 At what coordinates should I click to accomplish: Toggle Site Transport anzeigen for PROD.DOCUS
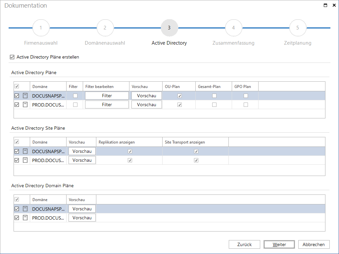196,160
